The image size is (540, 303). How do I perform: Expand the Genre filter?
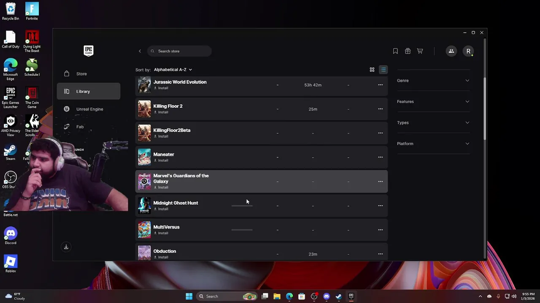click(433, 80)
